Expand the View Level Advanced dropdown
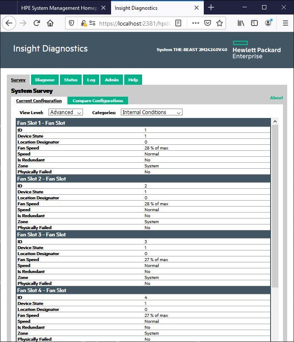The height and width of the screenshot is (342, 294). (x=66, y=112)
